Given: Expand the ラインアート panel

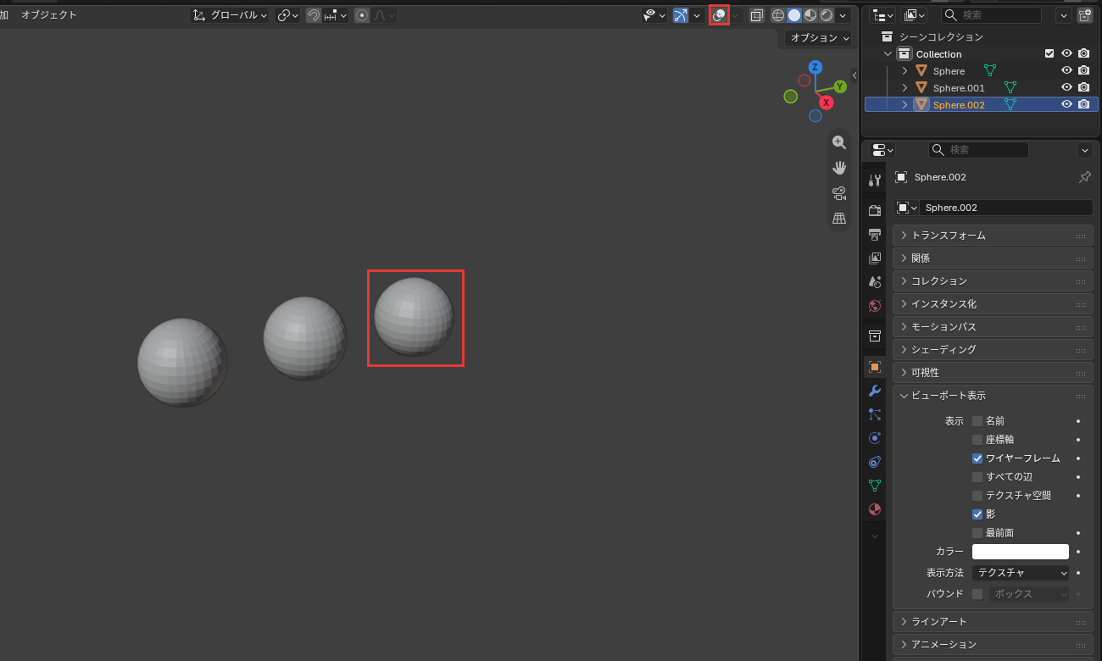Looking at the screenshot, I should [x=993, y=621].
